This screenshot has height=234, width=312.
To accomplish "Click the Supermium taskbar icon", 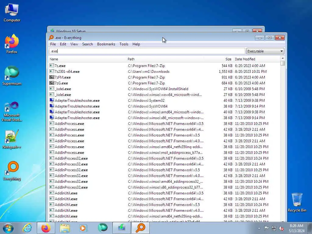I will click(x=102, y=228).
